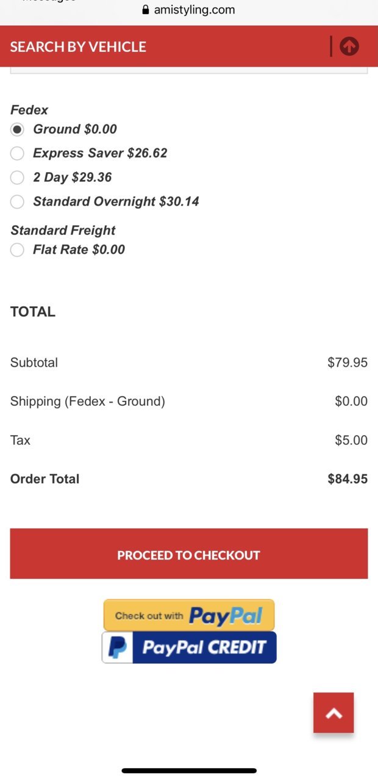Expand the Search By Vehicle bar
Image resolution: width=378 pixels, height=781 pixels.
[189, 46]
